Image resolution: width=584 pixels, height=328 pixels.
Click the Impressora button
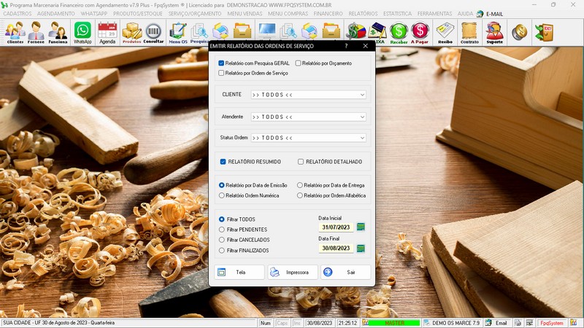point(292,272)
